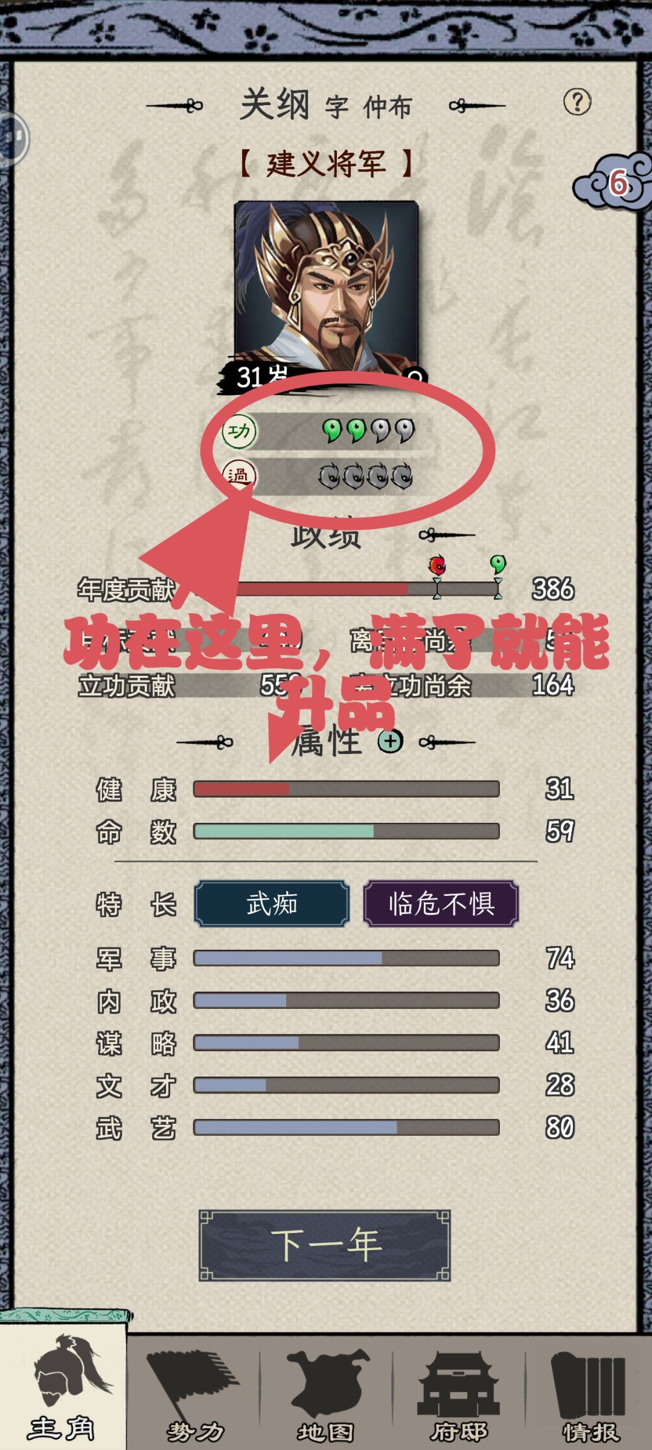Go to the 府邸 residence tab
Viewport: 652px width, 1450px height.
coord(459,1396)
